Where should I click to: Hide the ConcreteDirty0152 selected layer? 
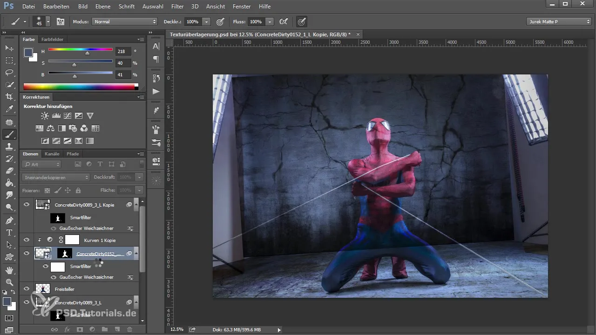tap(27, 254)
